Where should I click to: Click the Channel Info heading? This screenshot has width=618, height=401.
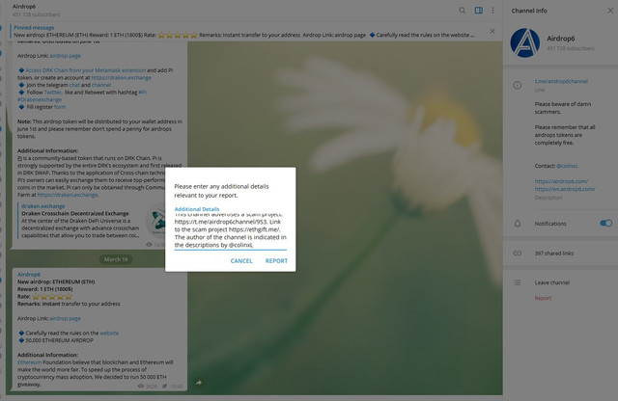pyautogui.click(x=529, y=11)
